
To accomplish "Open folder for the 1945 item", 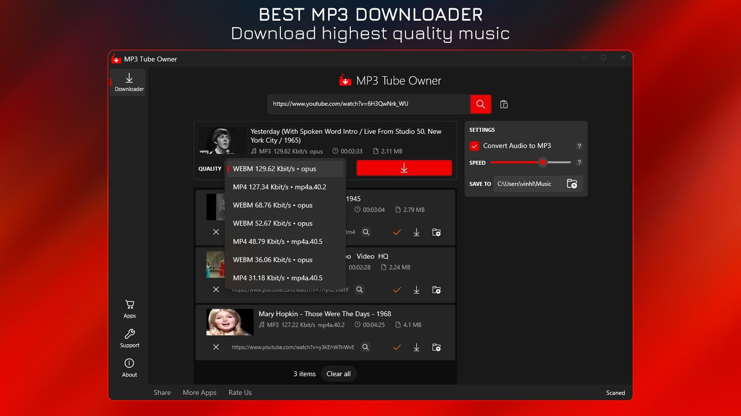I will tap(437, 232).
